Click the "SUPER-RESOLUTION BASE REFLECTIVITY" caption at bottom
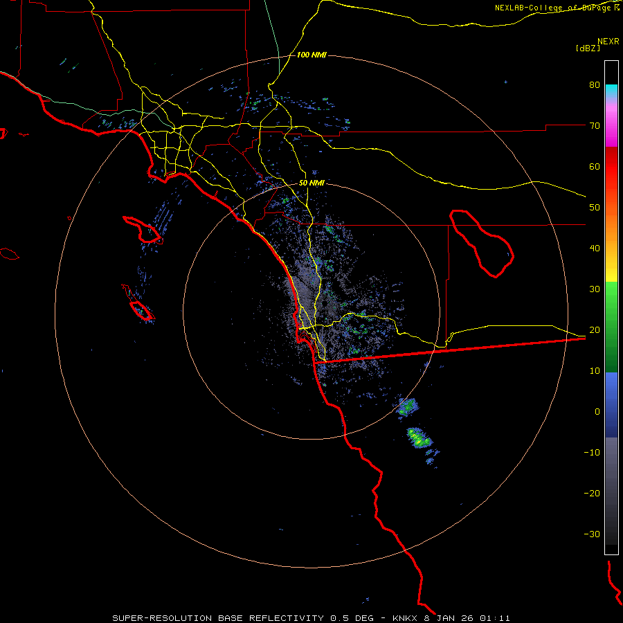This screenshot has width=623, height=623. [218, 618]
